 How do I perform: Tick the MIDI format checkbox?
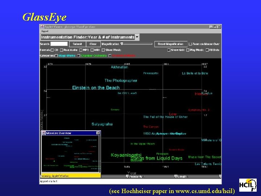92,50
